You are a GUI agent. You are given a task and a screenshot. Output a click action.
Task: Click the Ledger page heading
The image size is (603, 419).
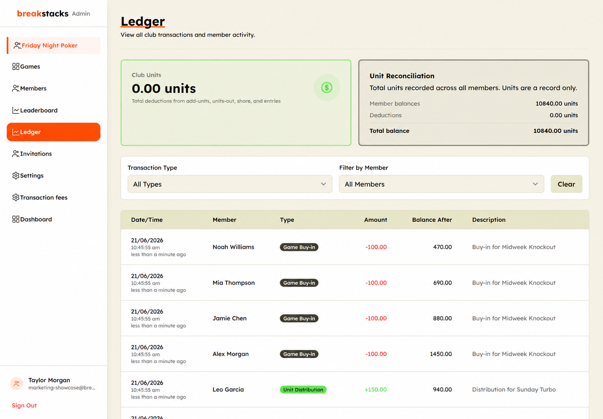pos(143,21)
